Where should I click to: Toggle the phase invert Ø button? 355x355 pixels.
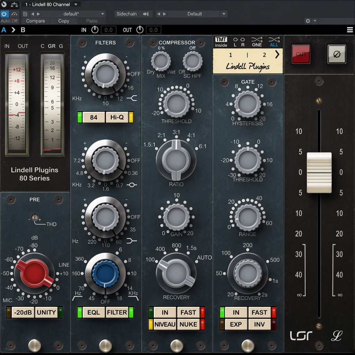point(337,54)
